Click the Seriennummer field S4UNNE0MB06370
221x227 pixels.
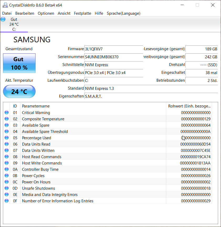tap(114, 57)
